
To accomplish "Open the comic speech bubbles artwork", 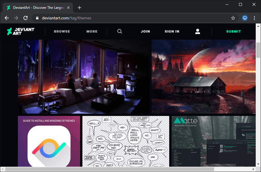I will (126, 141).
